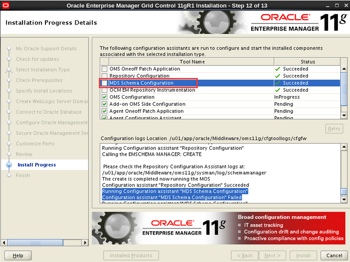
Task: Click log line 'Calling the EMSCHEMA MANAGER: CREATE'
Action: click(x=152, y=154)
